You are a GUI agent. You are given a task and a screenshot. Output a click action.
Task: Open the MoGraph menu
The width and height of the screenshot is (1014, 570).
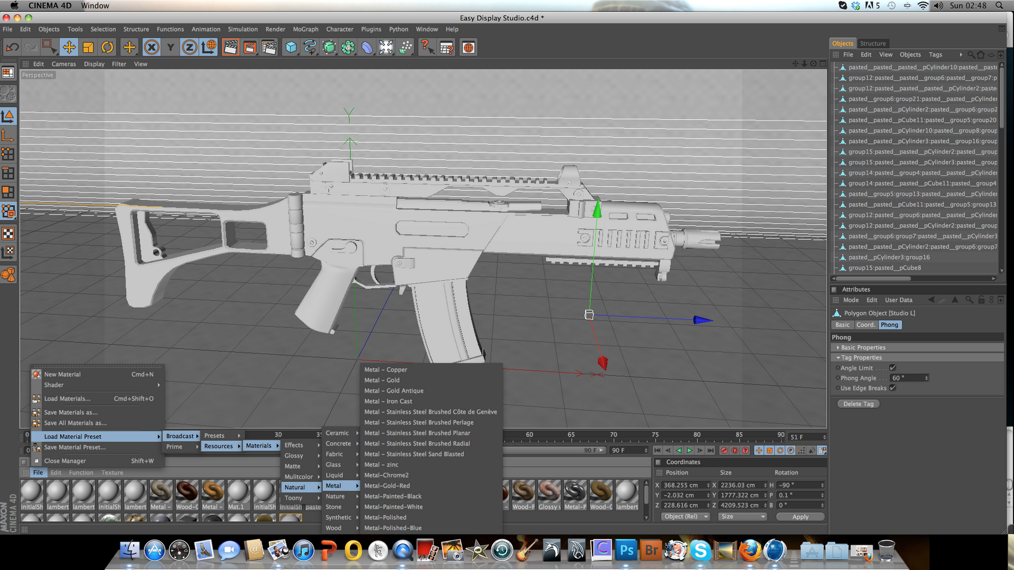(305, 29)
